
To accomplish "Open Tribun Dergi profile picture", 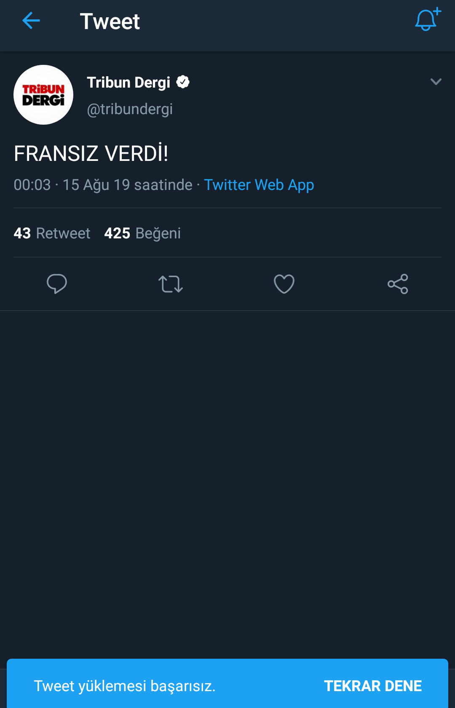I will (43, 95).
